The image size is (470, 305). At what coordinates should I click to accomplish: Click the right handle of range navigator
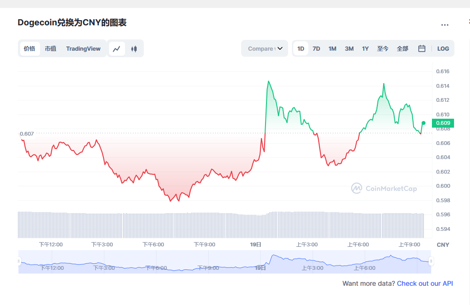point(431,261)
